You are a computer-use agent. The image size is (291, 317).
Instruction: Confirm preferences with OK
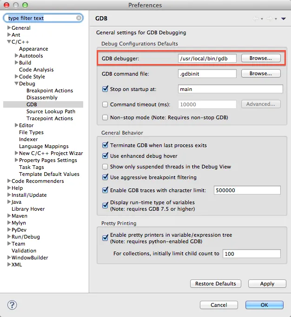point(264,305)
